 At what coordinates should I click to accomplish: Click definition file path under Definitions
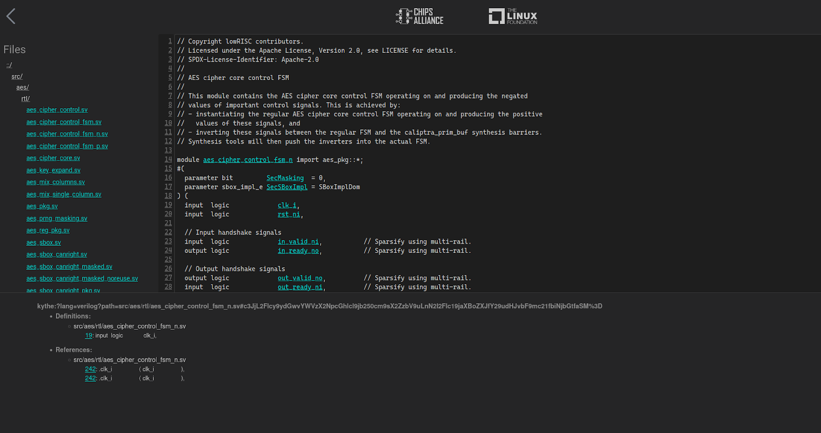point(130,326)
